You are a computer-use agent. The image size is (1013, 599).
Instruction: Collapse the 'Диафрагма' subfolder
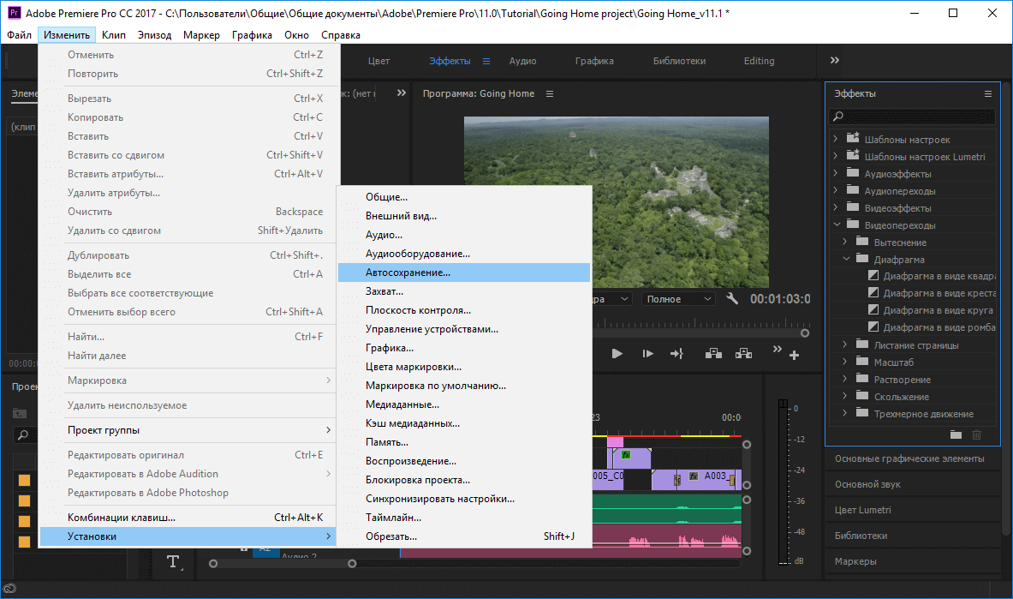(x=846, y=259)
